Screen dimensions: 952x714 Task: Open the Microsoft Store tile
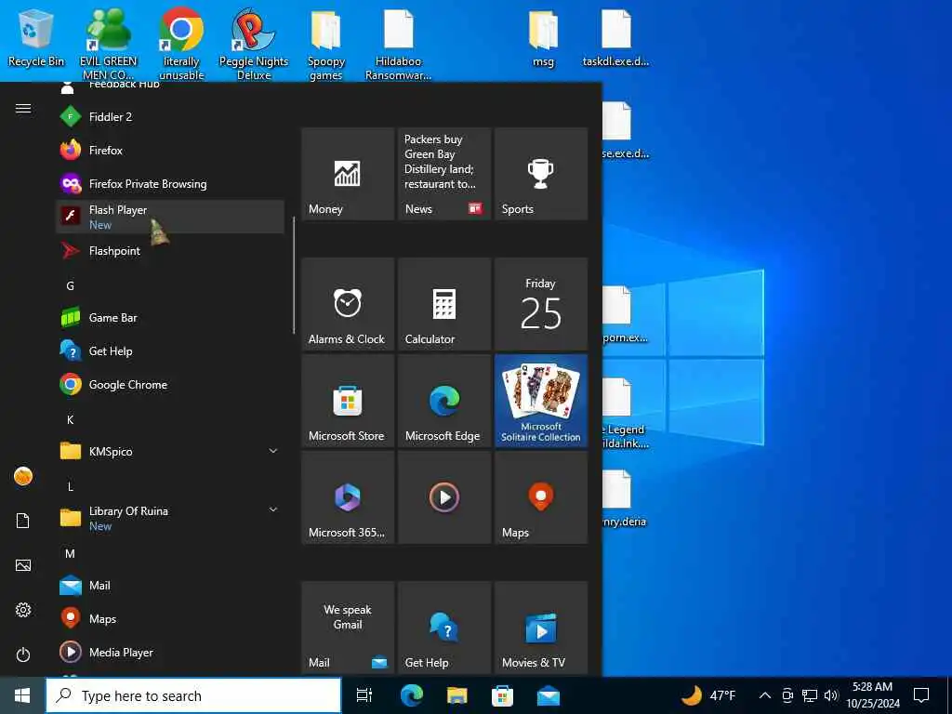tap(348, 401)
